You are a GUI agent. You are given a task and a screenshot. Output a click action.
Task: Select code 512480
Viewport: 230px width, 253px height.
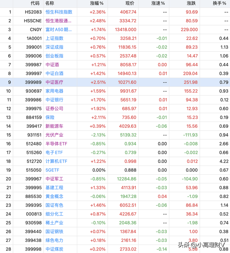[34, 144]
